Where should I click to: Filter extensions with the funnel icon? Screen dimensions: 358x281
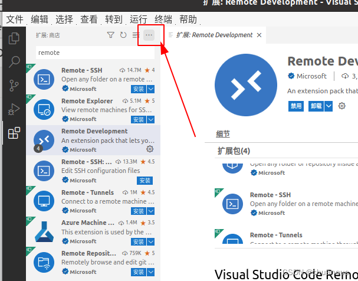point(111,35)
